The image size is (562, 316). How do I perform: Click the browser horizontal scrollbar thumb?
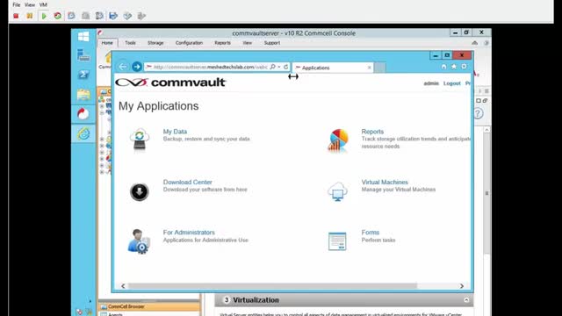(272, 286)
